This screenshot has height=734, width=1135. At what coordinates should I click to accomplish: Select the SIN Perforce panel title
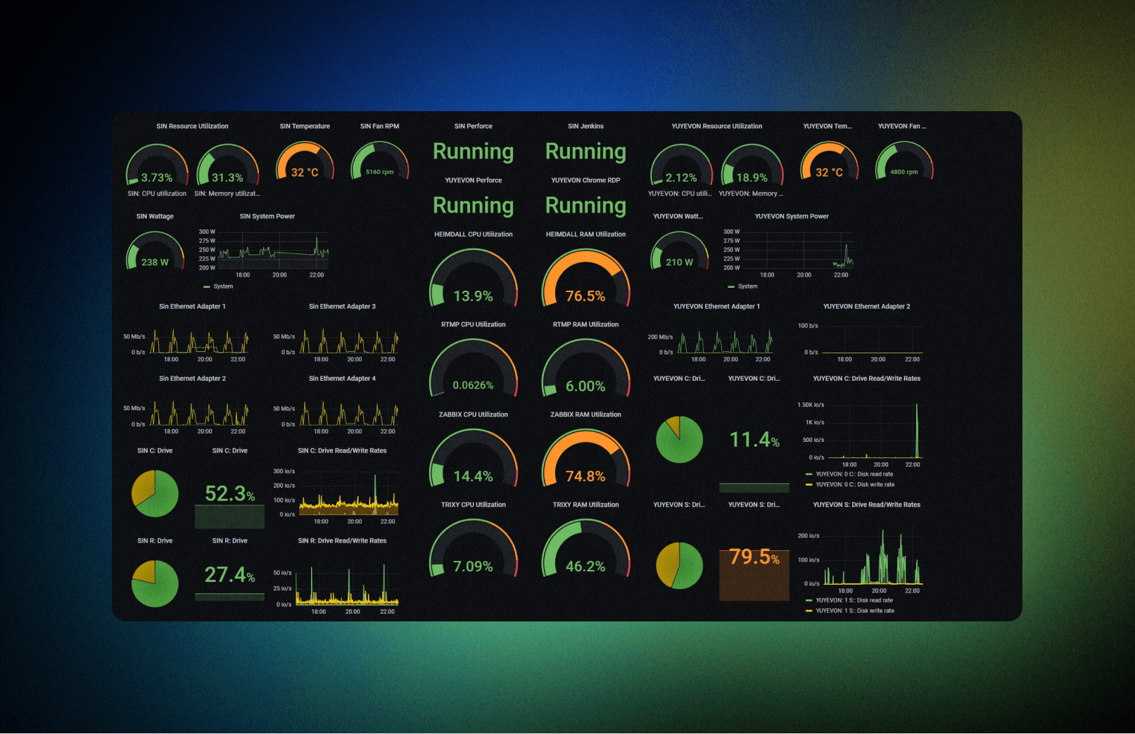click(x=474, y=127)
